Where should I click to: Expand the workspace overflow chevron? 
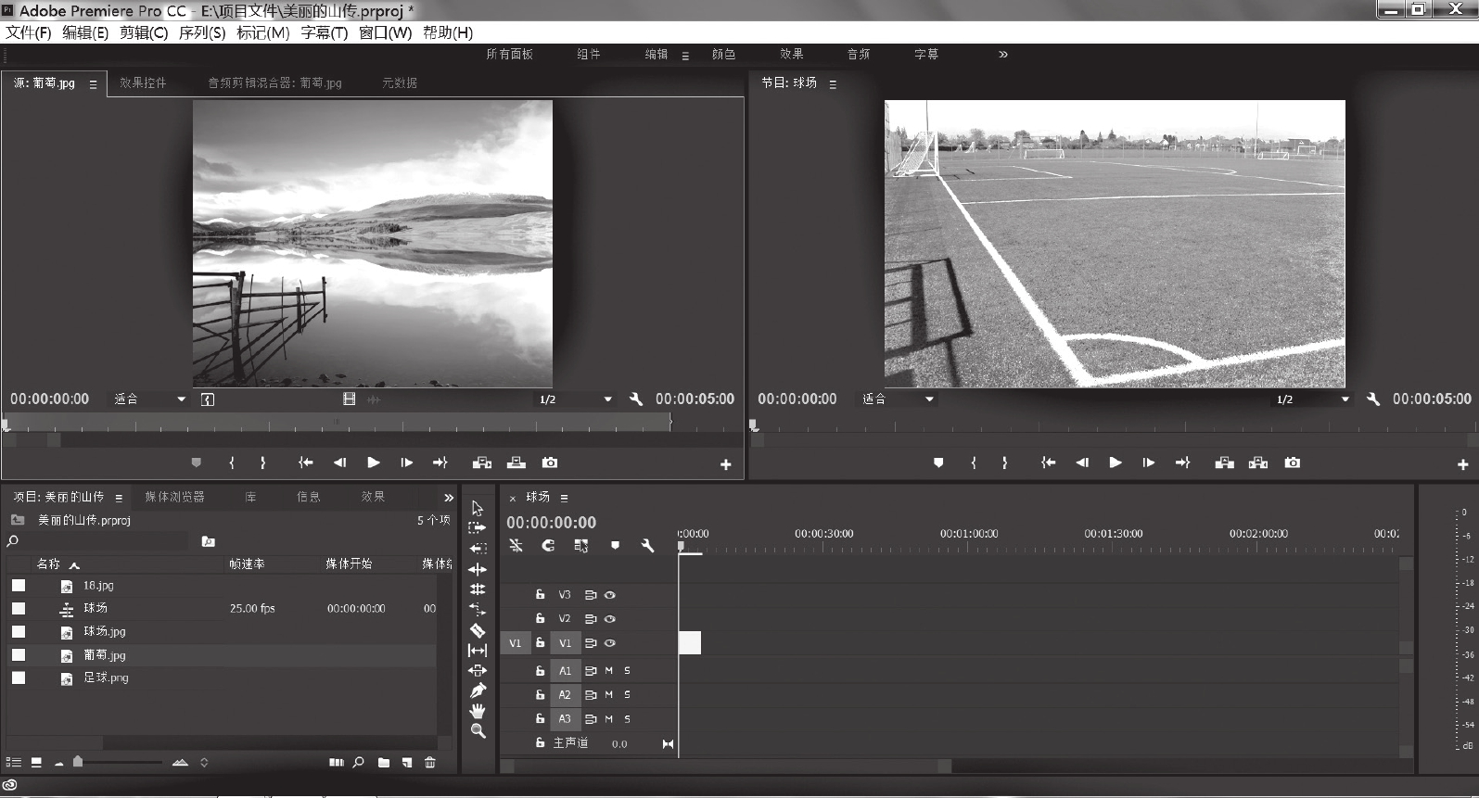pyautogui.click(x=1002, y=55)
